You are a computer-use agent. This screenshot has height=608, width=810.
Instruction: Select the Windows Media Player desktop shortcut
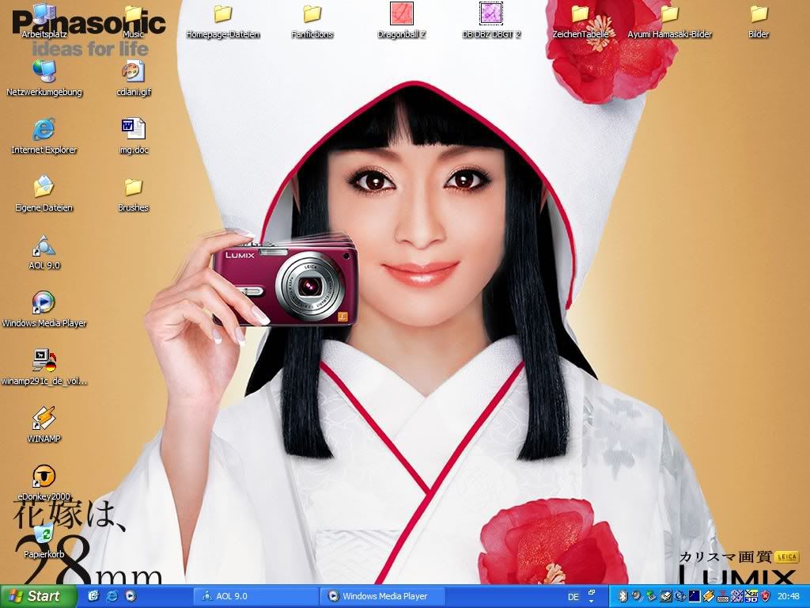coord(44,310)
